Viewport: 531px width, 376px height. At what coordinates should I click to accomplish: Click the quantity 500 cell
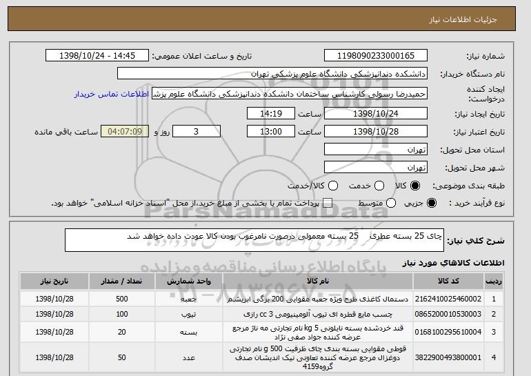pyautogui.click(x=122, y=299)
